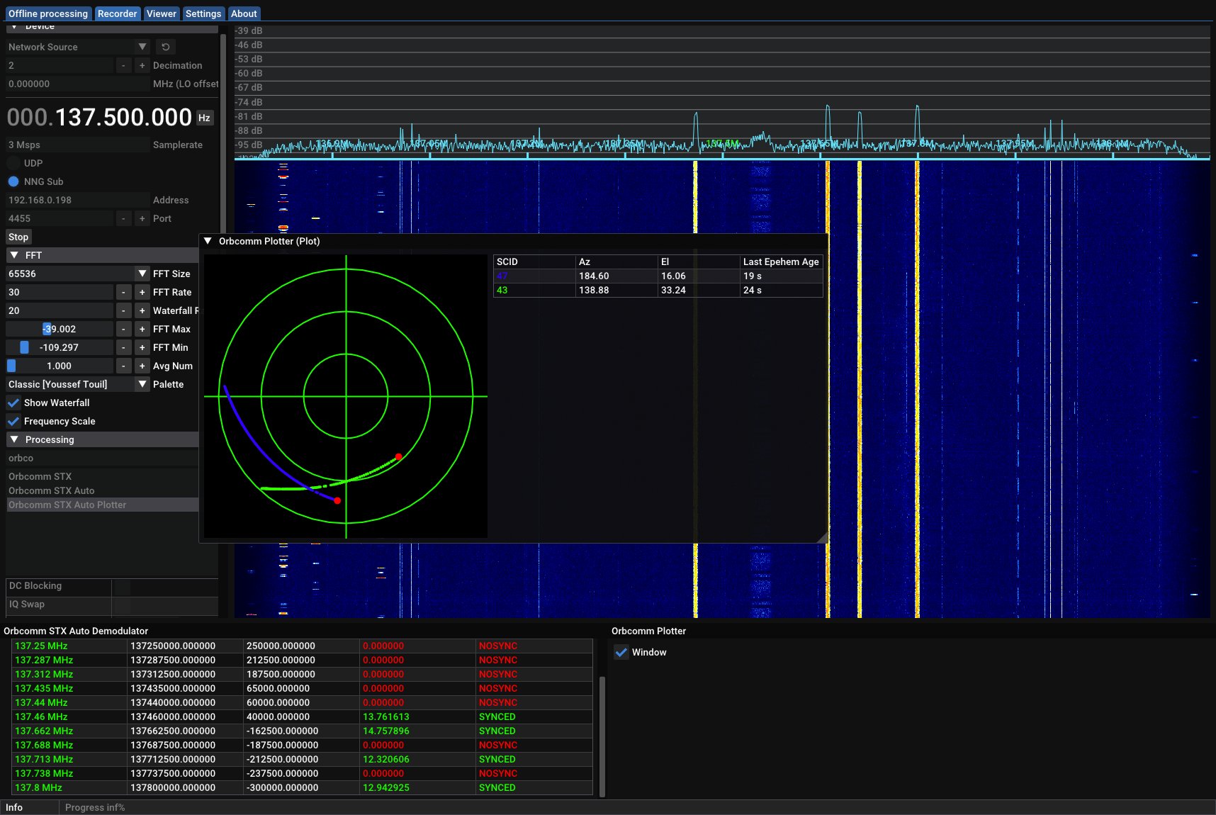This screenshot has width=1216, height=815.
Task: Increase the Avg Num value
Action: (142, 366)
